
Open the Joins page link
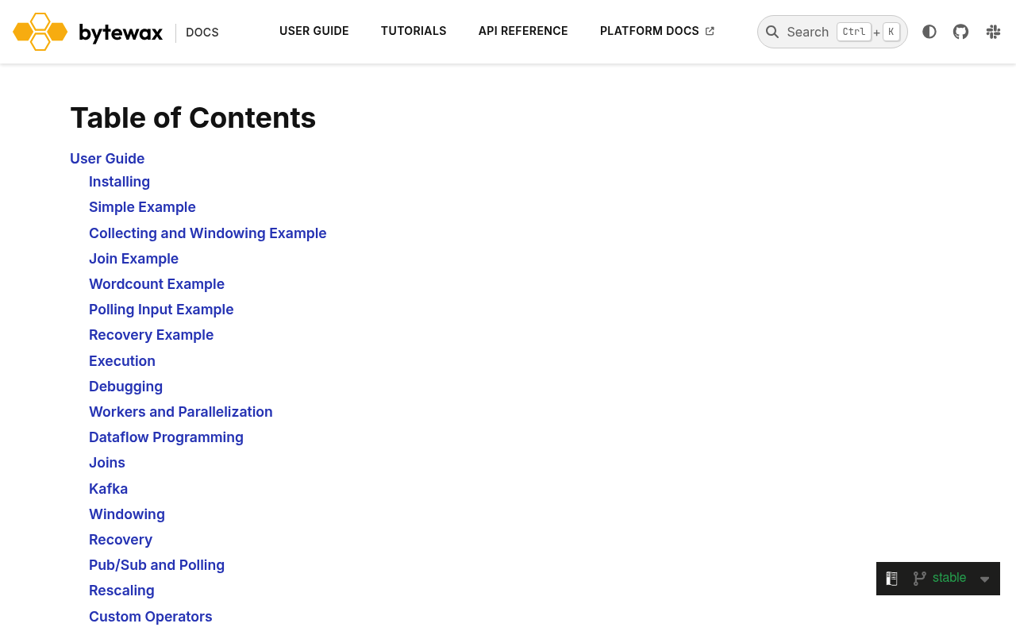(107, 463)
